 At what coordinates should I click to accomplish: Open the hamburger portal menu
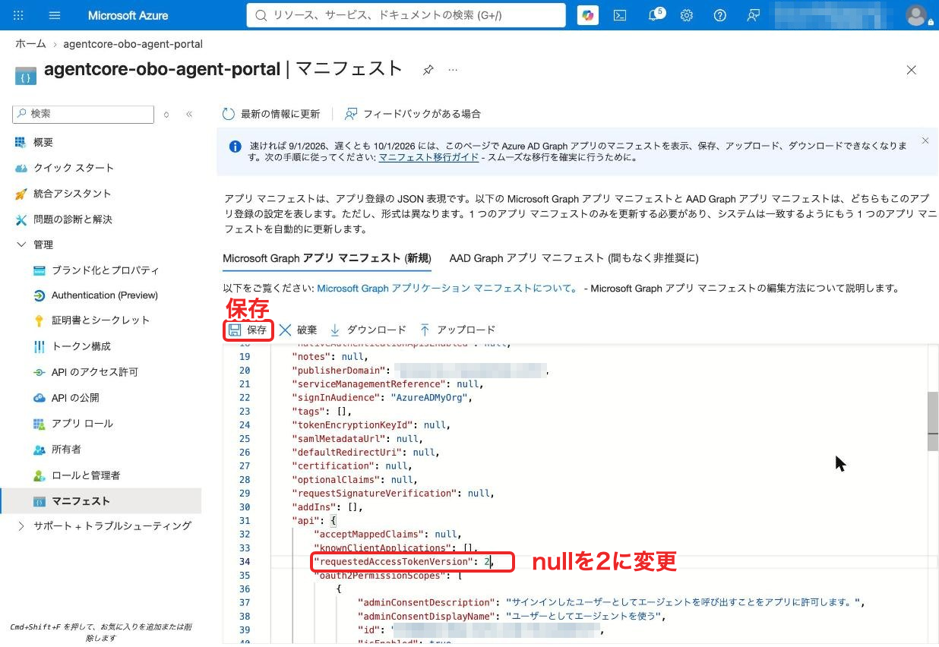coord(55,15)
